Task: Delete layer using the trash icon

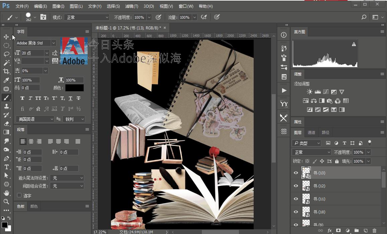Action: tap(374, 230)
